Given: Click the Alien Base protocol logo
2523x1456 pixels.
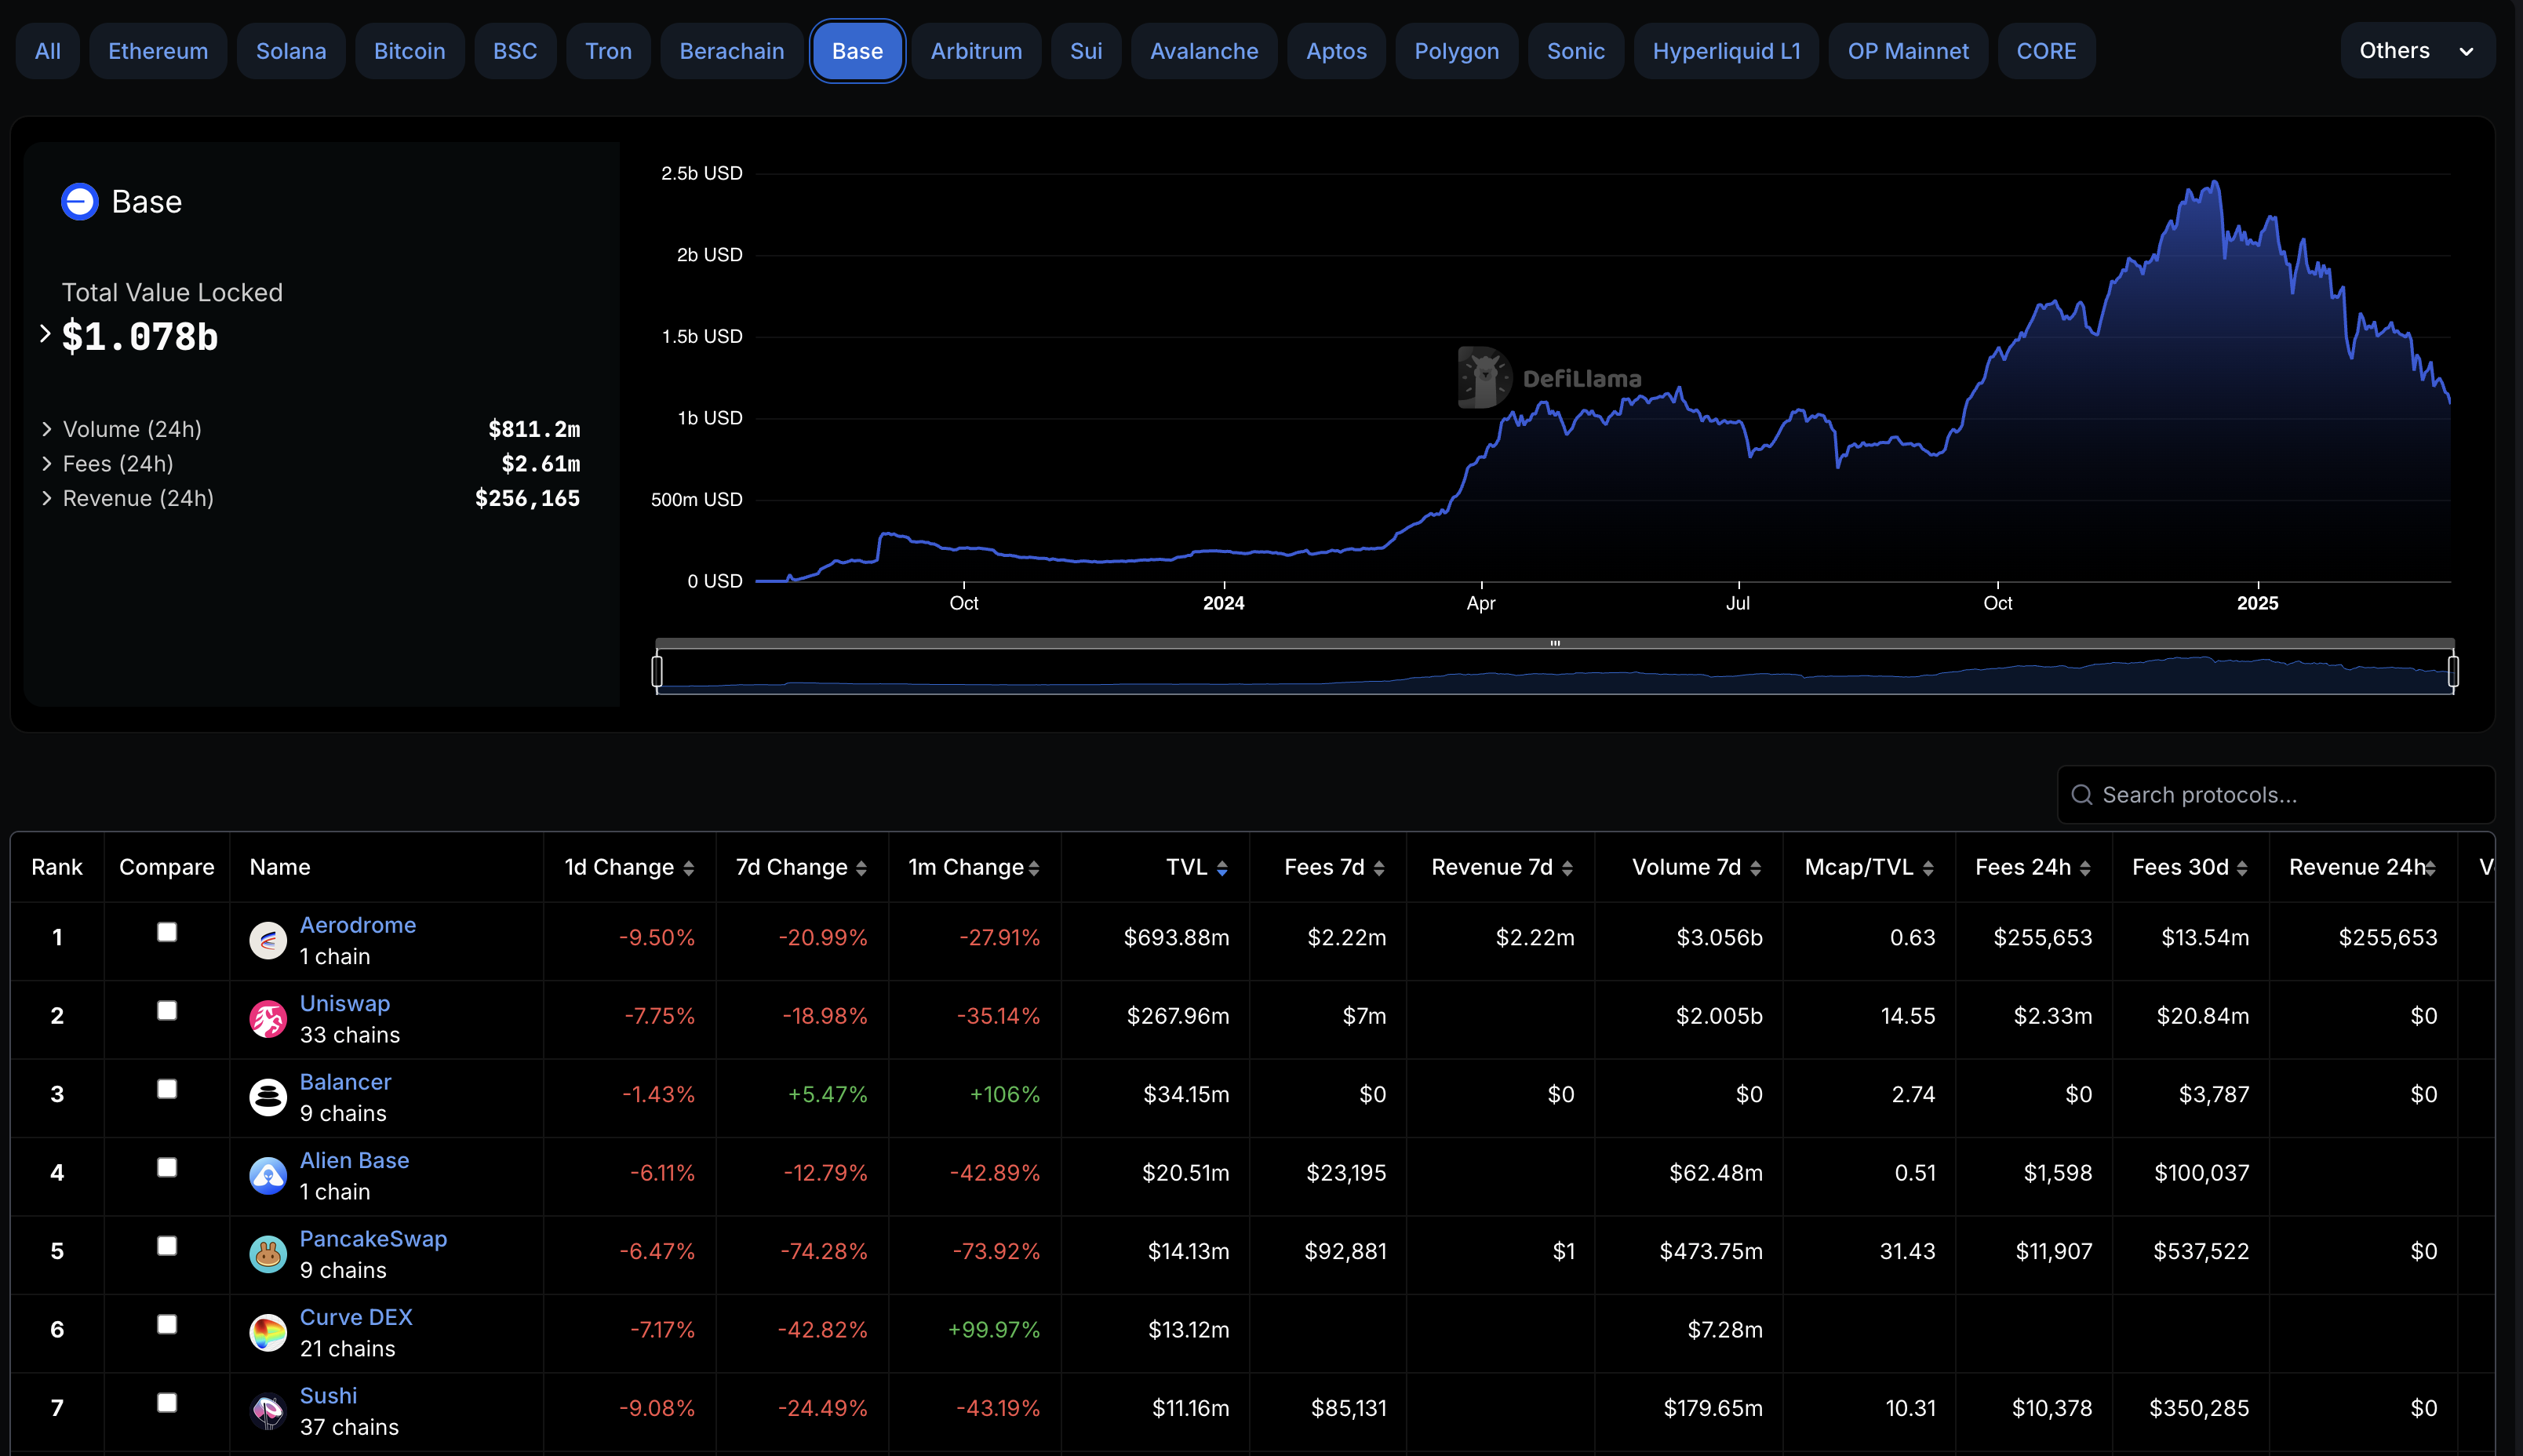Looking at the screenshot, I should (x=268, y=1176).
